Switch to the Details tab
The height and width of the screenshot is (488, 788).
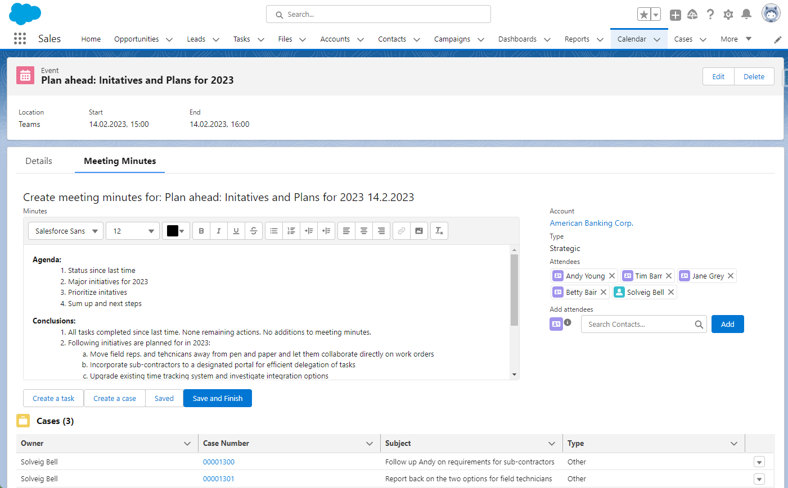pos(39,161)
